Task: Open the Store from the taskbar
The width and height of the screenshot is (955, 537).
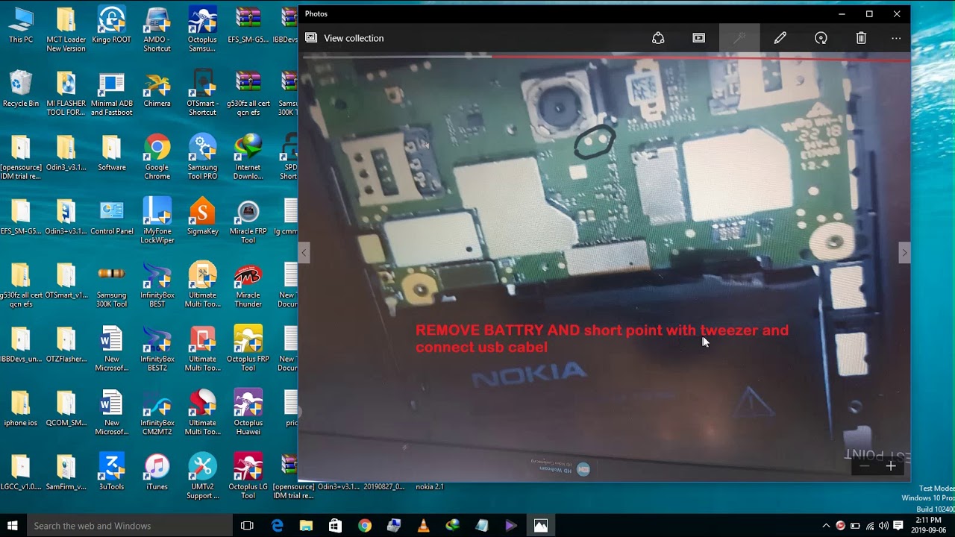Action: pos(335,526)
